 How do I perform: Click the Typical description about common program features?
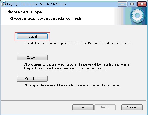78,43
